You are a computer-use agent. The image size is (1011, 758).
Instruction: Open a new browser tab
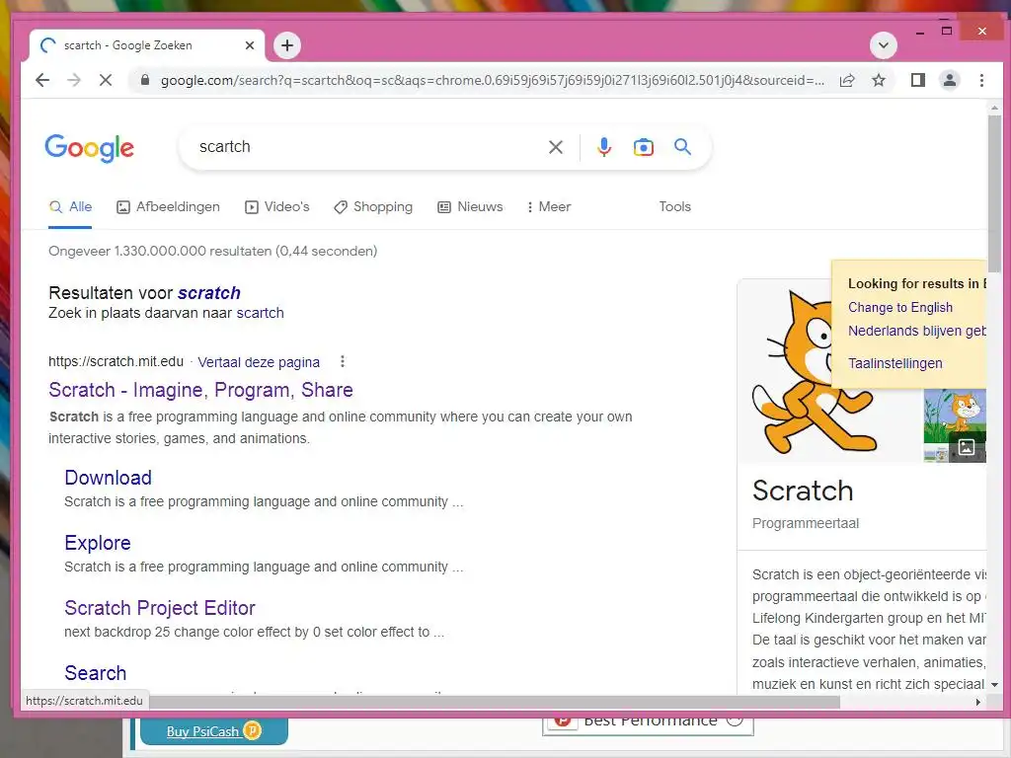287,45
